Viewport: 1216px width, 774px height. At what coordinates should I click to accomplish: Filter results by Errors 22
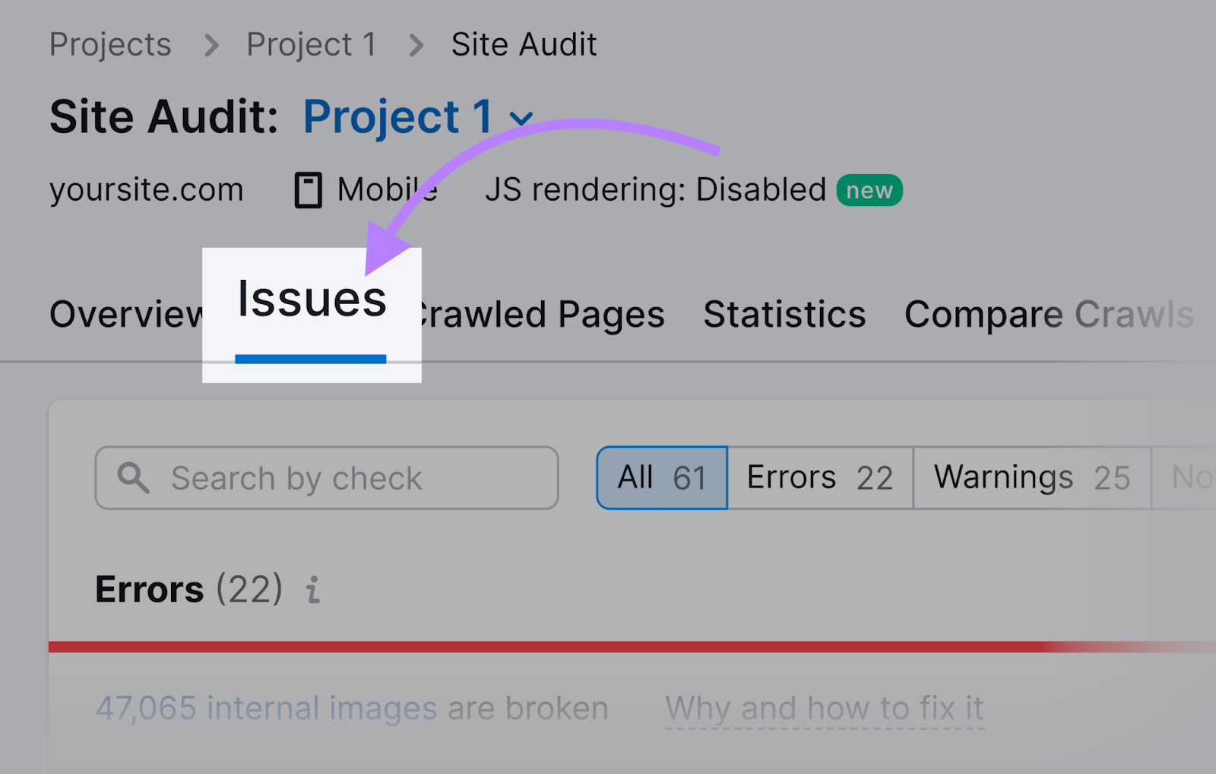pos(819,477)
